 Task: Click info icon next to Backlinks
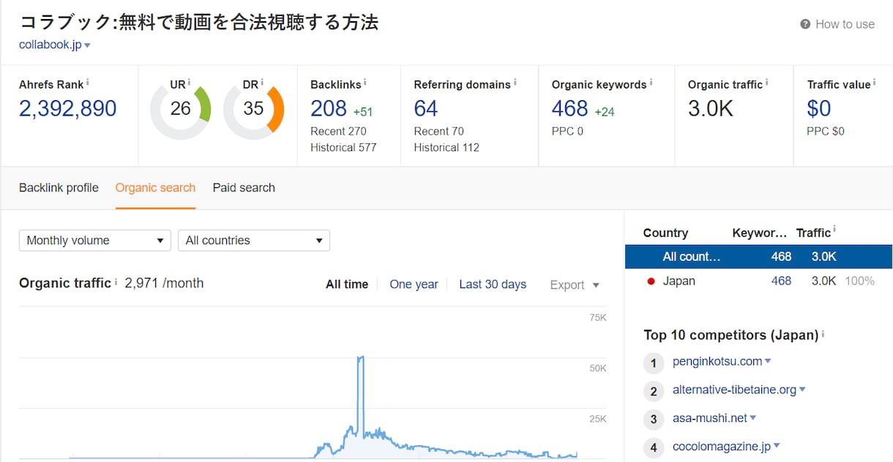(x=365, y=83)
